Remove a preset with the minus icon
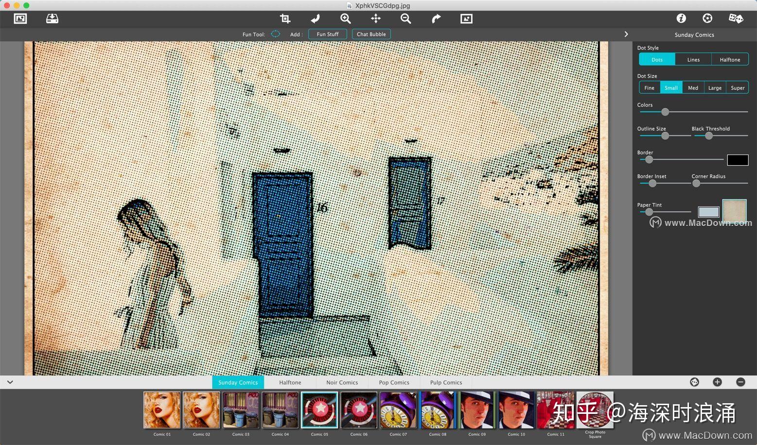757x445 pixels. click(740, 382)
